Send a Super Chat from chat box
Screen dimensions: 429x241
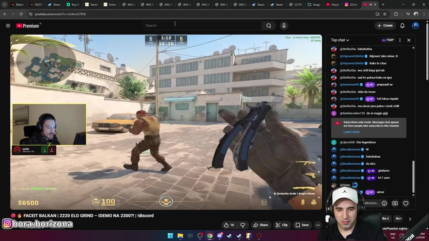[x=395, y=203]
